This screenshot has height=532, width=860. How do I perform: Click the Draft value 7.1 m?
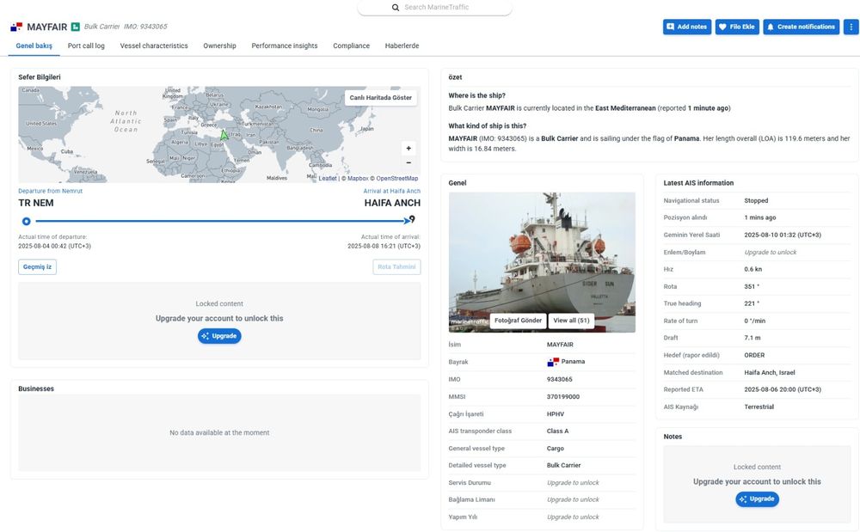752,338
